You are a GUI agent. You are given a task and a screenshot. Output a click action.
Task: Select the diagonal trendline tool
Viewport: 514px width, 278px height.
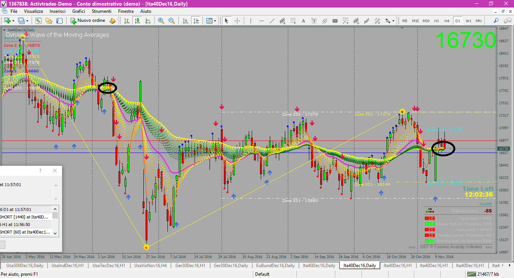click(x=272, y=21)
